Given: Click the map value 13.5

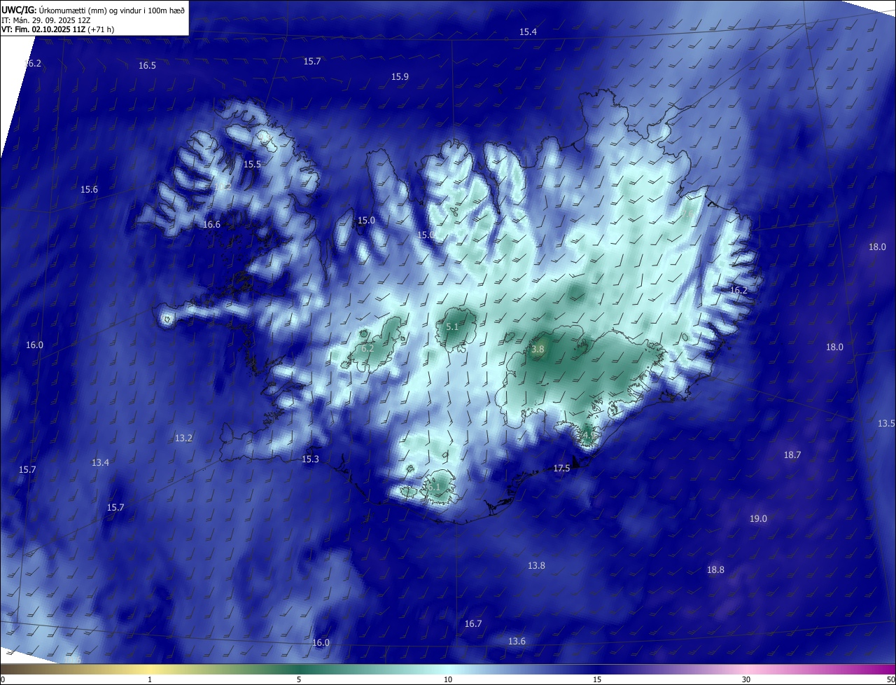Looking at the screenshot, I should click(886, 424).
